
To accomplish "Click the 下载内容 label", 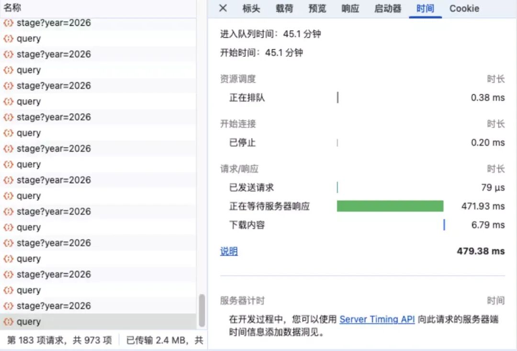I will coord(247,225).
